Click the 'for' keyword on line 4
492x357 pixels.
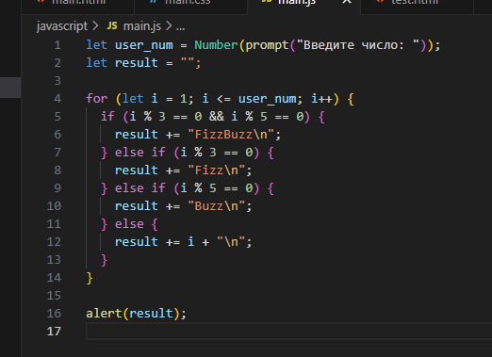[x=97, y=99]
